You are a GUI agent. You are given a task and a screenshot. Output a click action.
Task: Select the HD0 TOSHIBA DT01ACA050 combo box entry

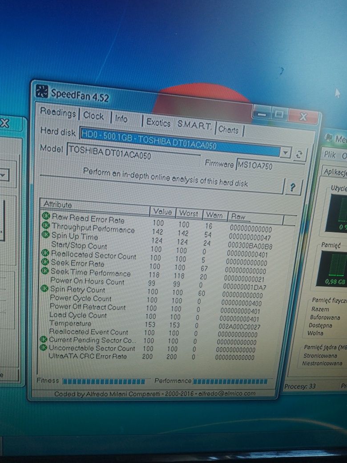click(x=180, y=142)
